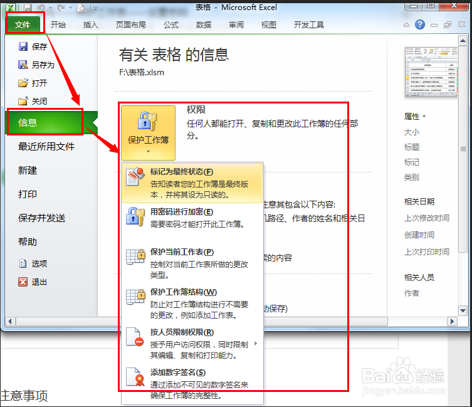Select Info (信息) in backstage menu
The image size is (472, 407).
tap(51, 122)
